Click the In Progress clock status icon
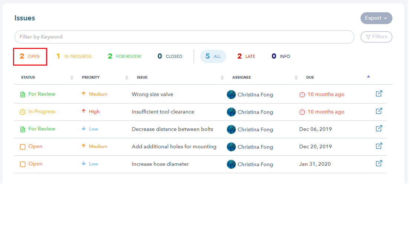Viewport: 411px width, 227px height. (23, 112)
